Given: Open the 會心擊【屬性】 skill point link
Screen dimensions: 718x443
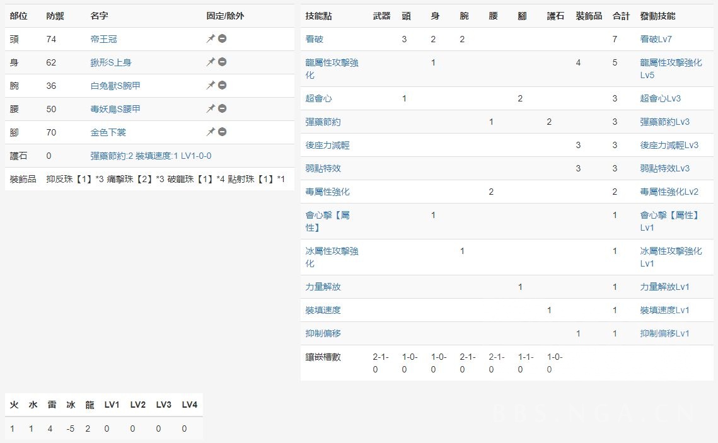Looking at the screenshot, I should tap(327, 221).
